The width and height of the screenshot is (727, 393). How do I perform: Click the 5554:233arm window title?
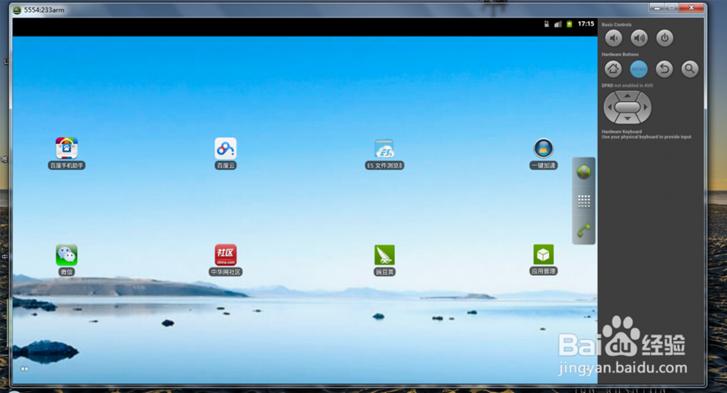(x=44, y=9)
